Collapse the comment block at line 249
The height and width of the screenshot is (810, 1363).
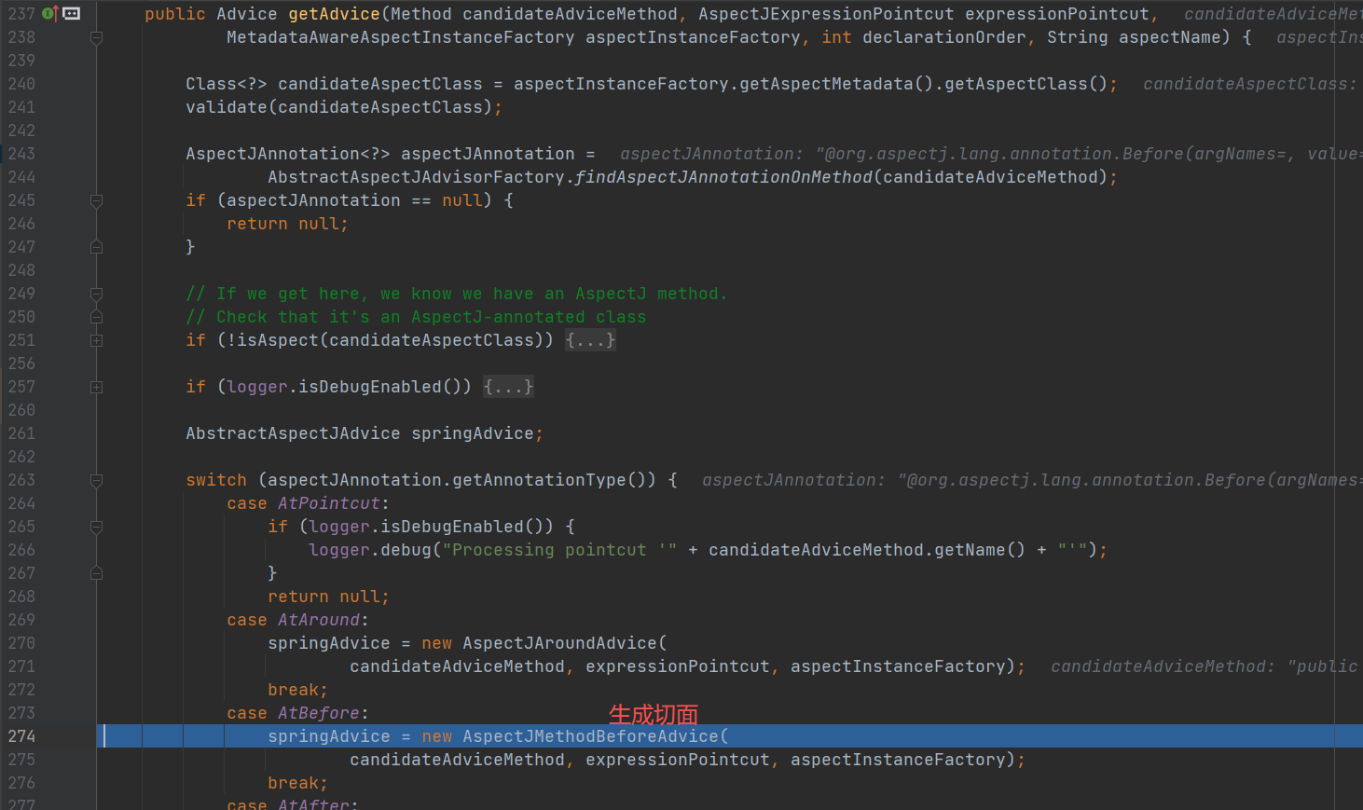(96, 294)
